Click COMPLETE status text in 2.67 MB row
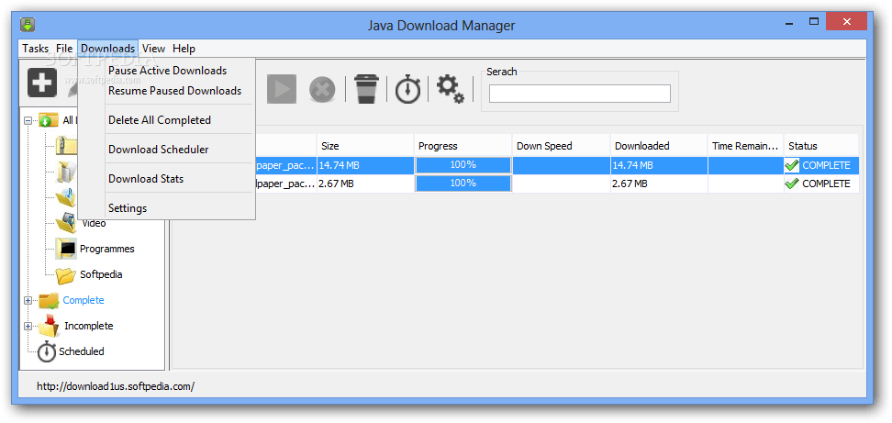Screen dimensions: 892x423 click(826, 184)
